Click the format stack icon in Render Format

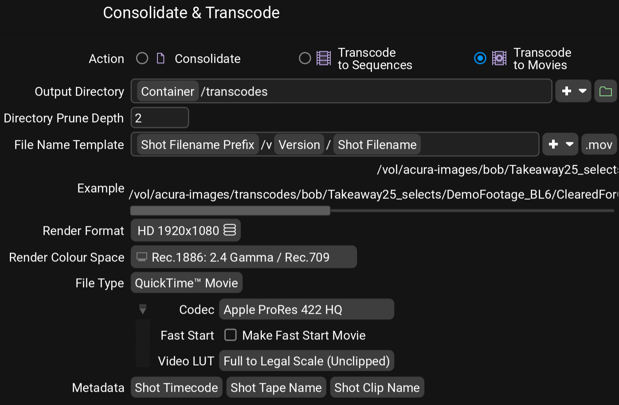pos(230,230)
